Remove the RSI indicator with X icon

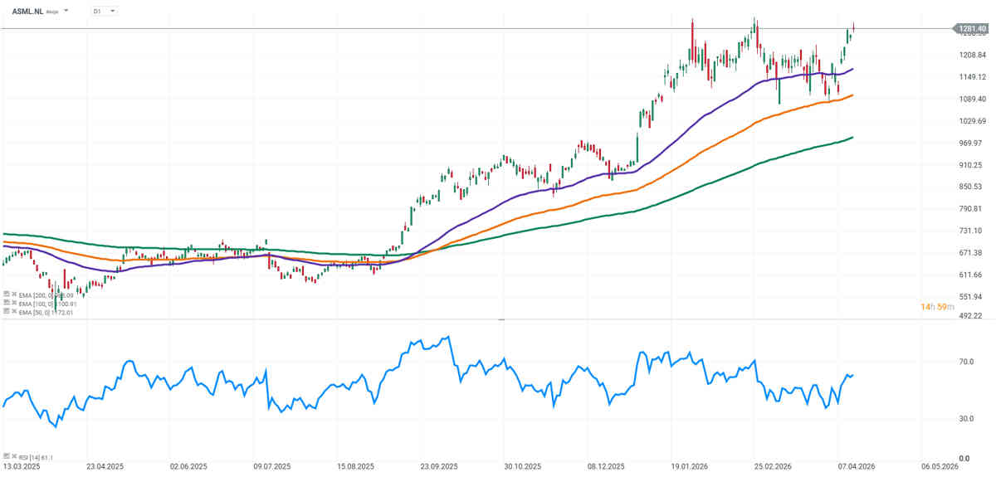(14, 456)
